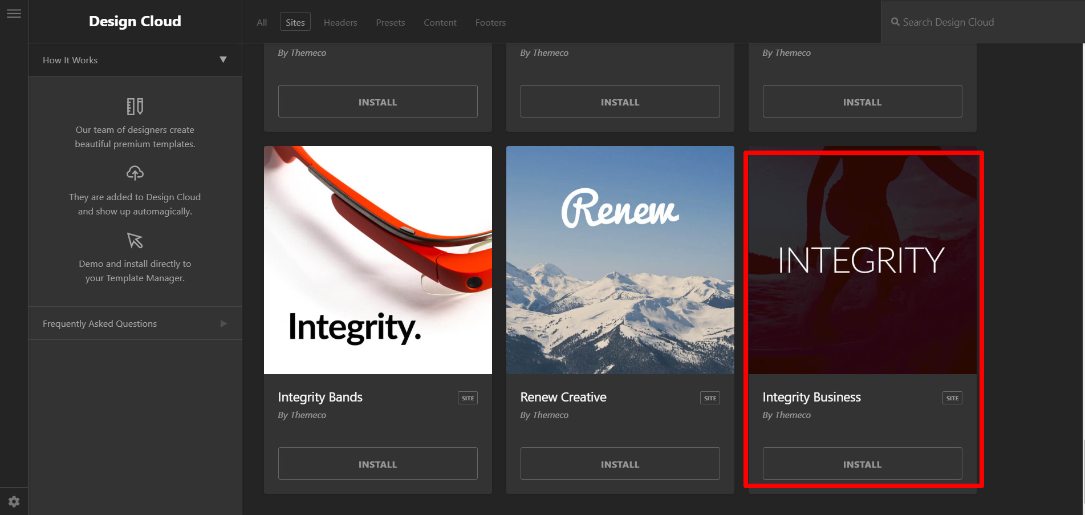Click the magnifier icon in the search box
The image size is (1085, 515).
(x=895, y=22)
